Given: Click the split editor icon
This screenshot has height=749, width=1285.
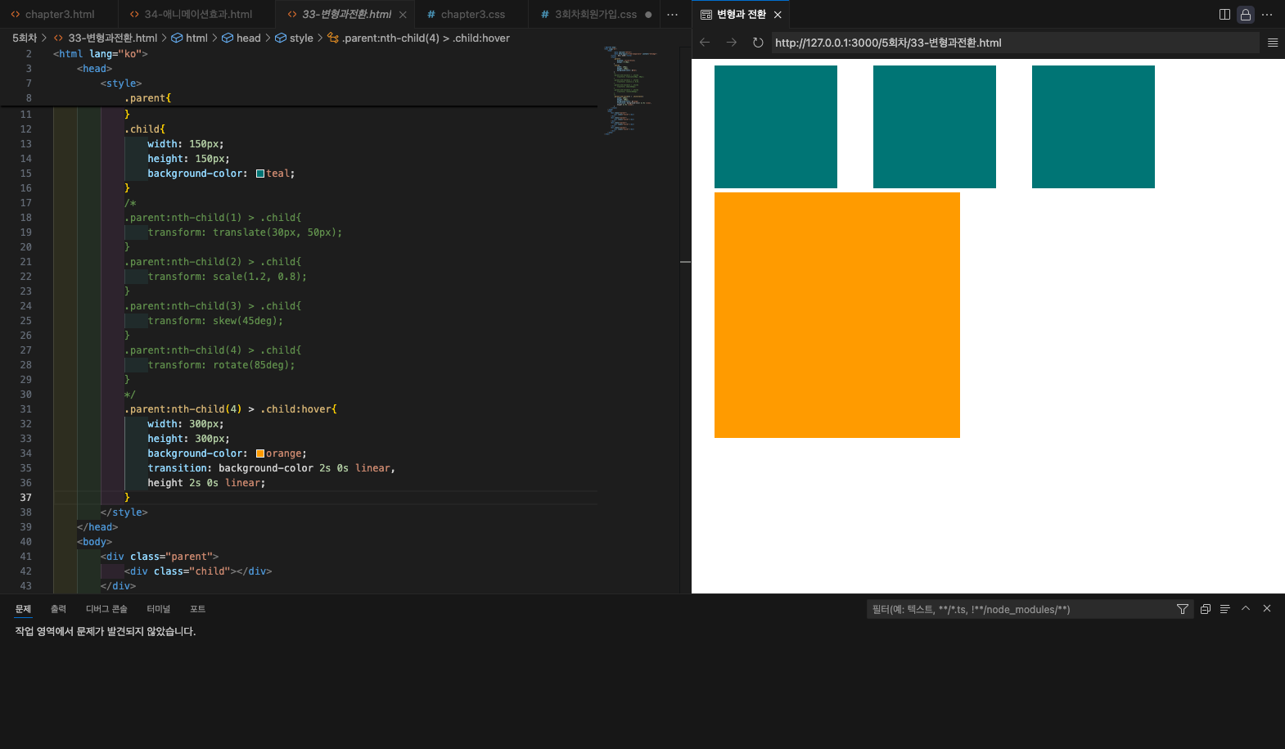Looking at the screenshot, I should [x=1224, y=15].
